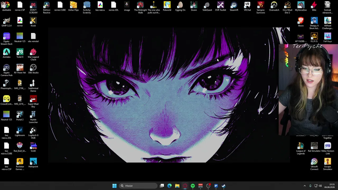338x190 pixels.
Task: Click the Logitech G HUB shortcut
Action: pyautogui.click(x=33, y=133)
